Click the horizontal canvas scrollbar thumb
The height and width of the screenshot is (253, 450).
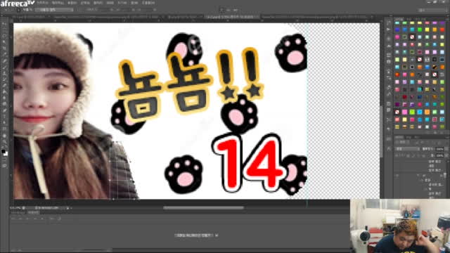[203, 208]
